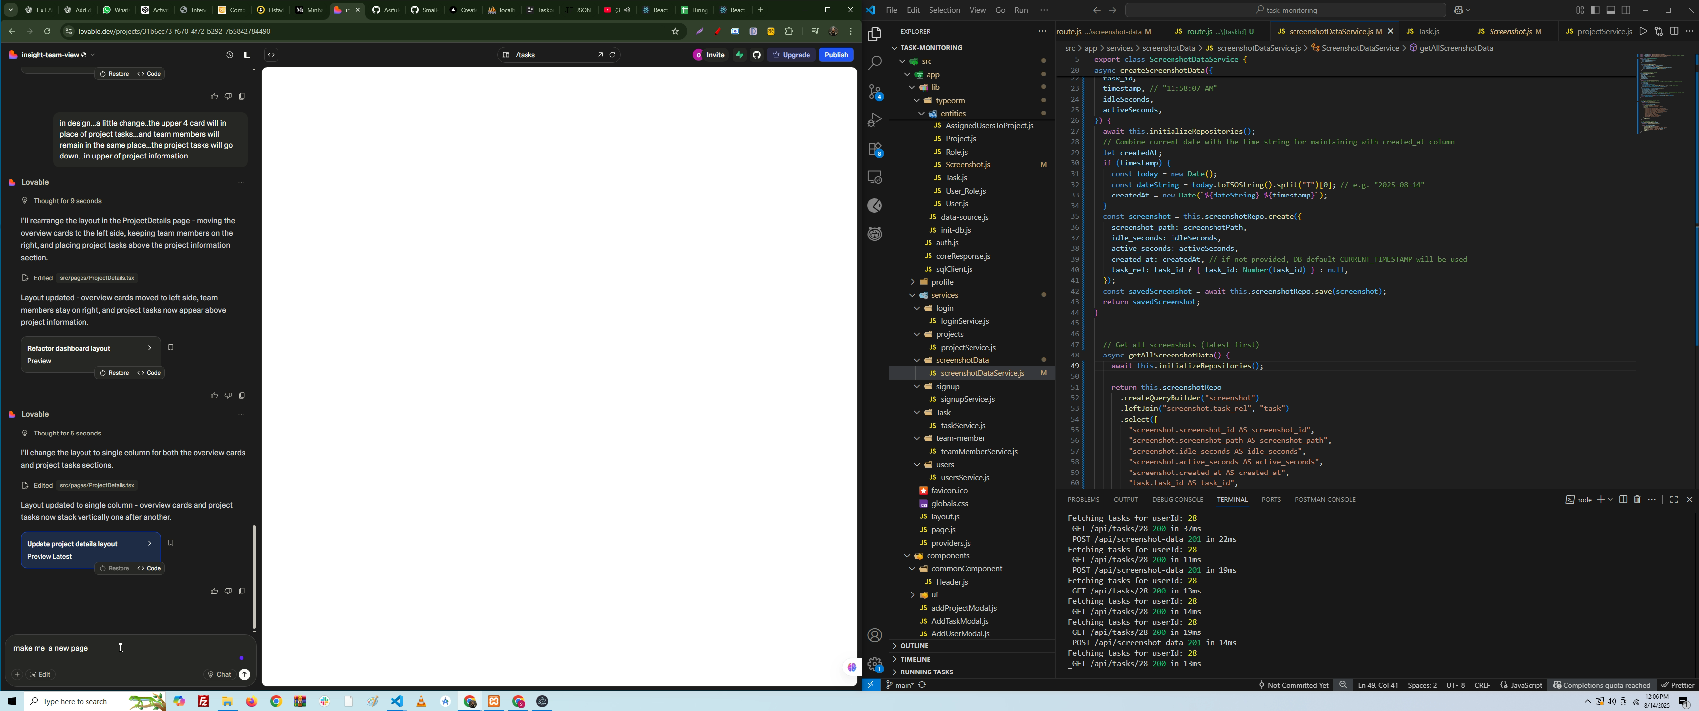1699x711 pixels.
Task: Open the Extensions view icon
Action: (875, 149)
